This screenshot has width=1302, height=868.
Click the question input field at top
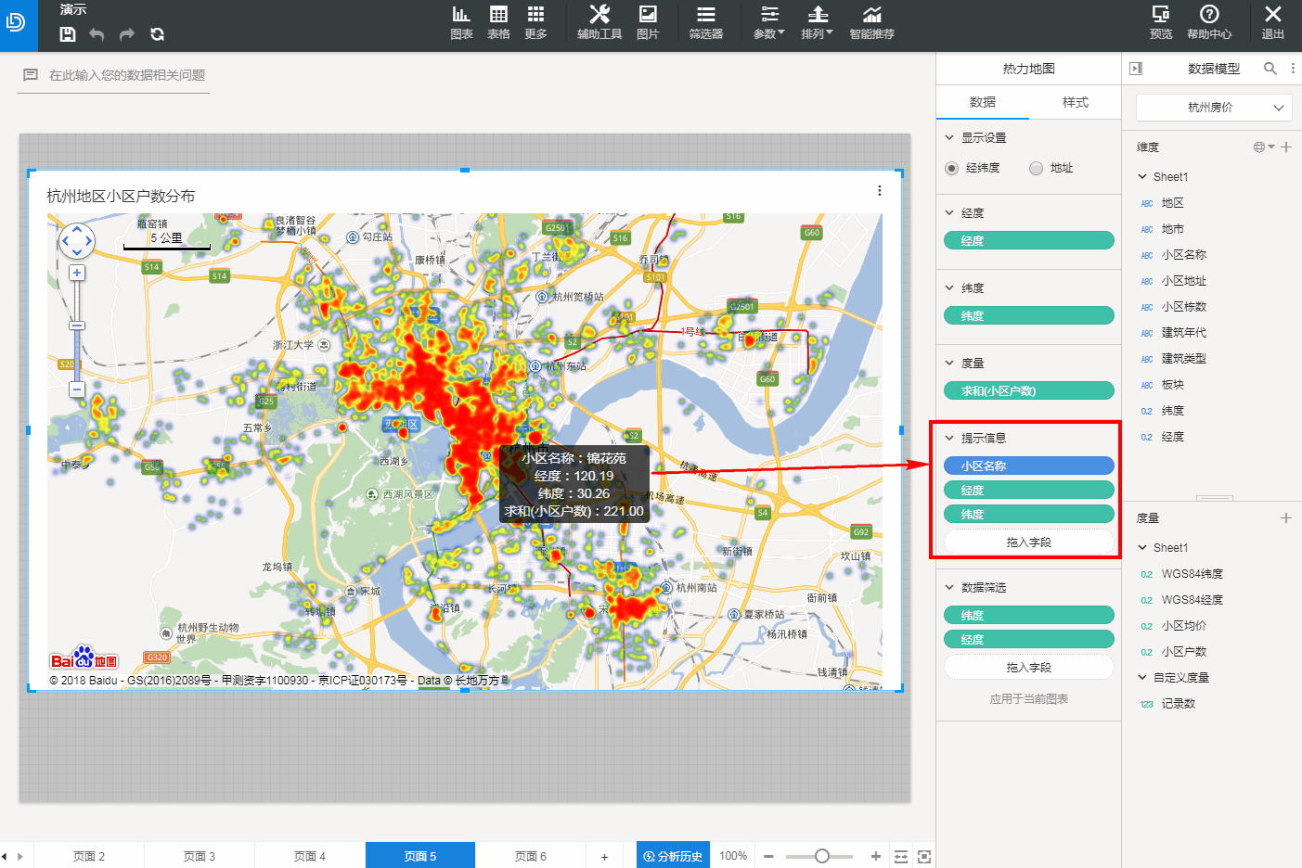click(x=127, y=75)
